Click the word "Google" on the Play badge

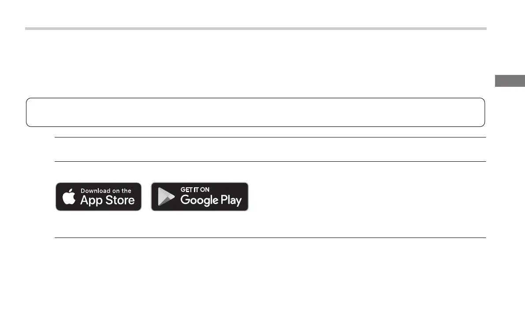[x=199, y=201]
